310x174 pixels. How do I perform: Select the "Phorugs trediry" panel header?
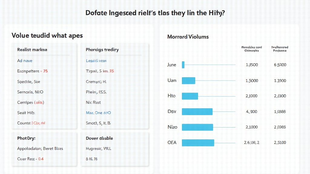102,50
